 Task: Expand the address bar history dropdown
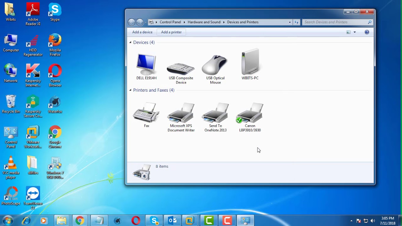point(290,22)
